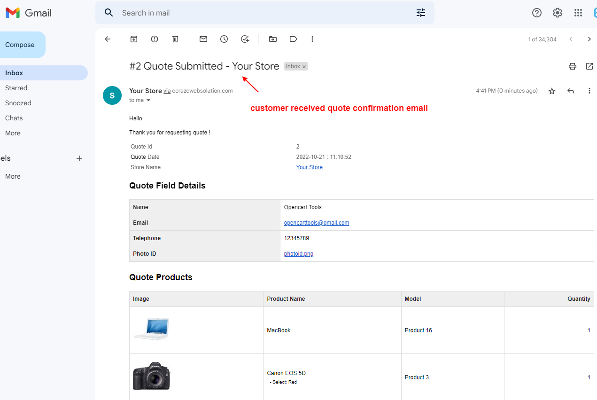597x400 pixels.
Task: Click the sender avatar S
Action: click(112, 95)
